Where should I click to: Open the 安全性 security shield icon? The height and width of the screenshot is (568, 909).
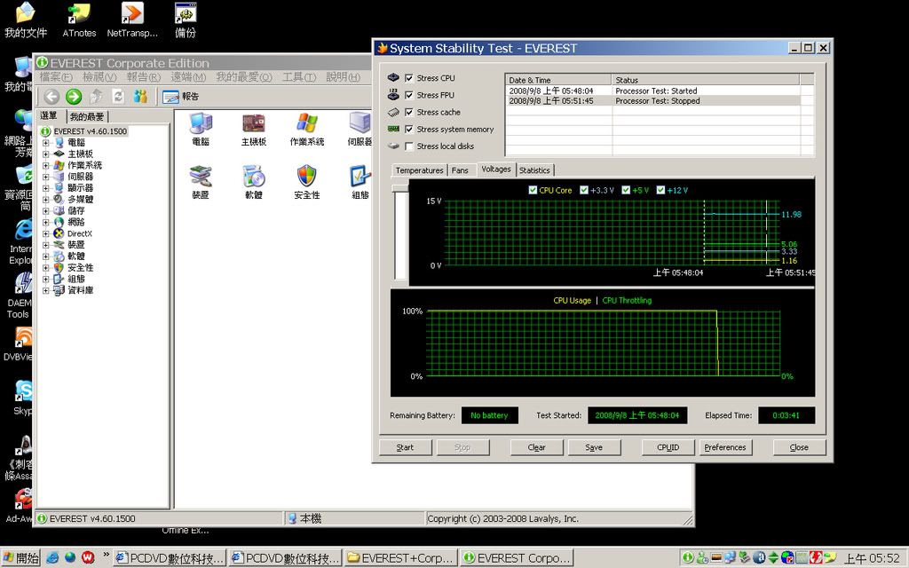tap(306, 183)
